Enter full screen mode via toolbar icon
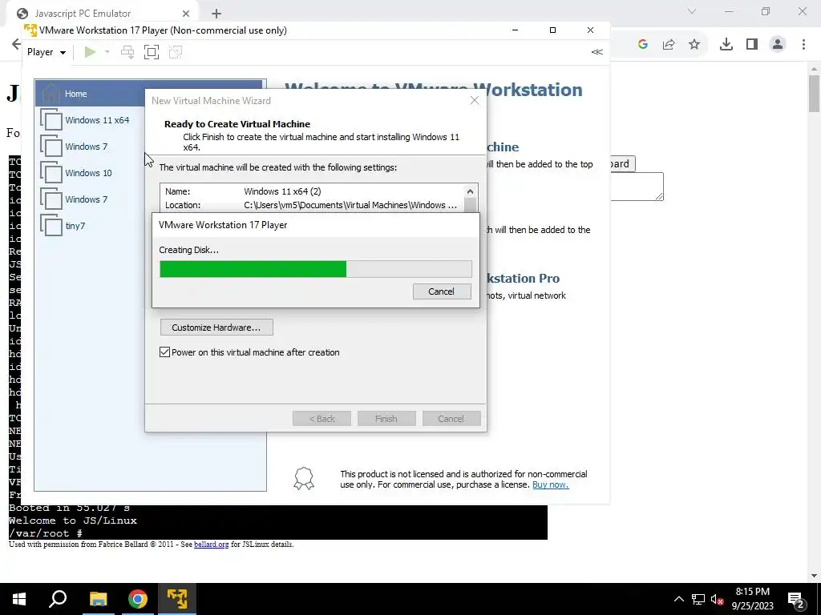 (x=152, y=52)
